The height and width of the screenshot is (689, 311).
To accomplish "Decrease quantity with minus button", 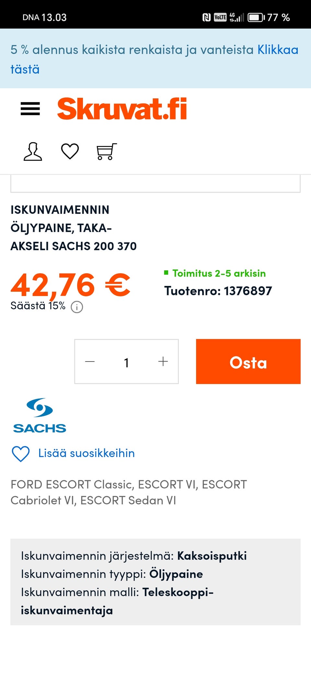I will tap(90, 362).
